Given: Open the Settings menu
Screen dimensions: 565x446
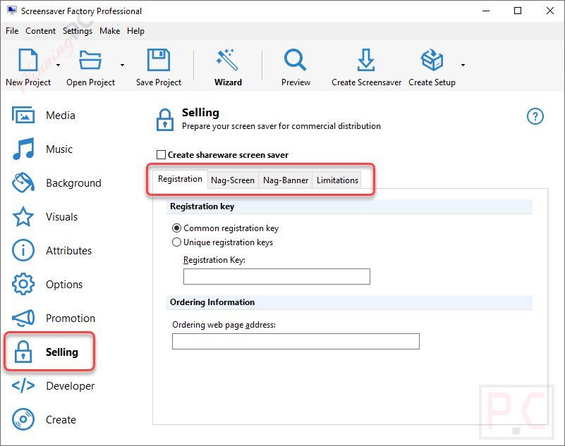Looking at the screenshot, I should [78, 31].
